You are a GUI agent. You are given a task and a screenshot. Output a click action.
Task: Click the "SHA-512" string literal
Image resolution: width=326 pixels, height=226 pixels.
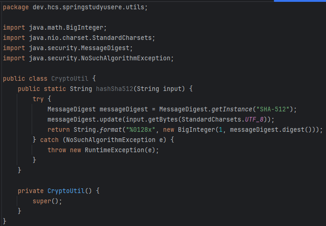(x=273, y=109)
